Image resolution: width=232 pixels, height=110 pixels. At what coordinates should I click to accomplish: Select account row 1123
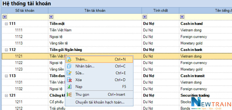(117, 69)
